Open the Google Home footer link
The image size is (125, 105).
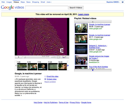[86, 102]
